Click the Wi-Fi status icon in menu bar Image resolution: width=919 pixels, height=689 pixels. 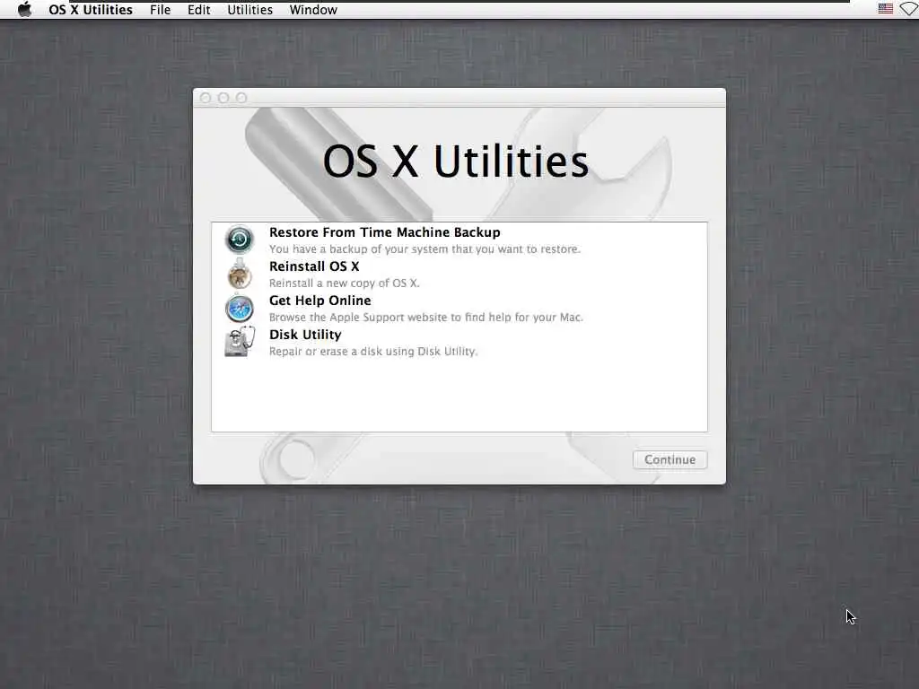(909, 9)
